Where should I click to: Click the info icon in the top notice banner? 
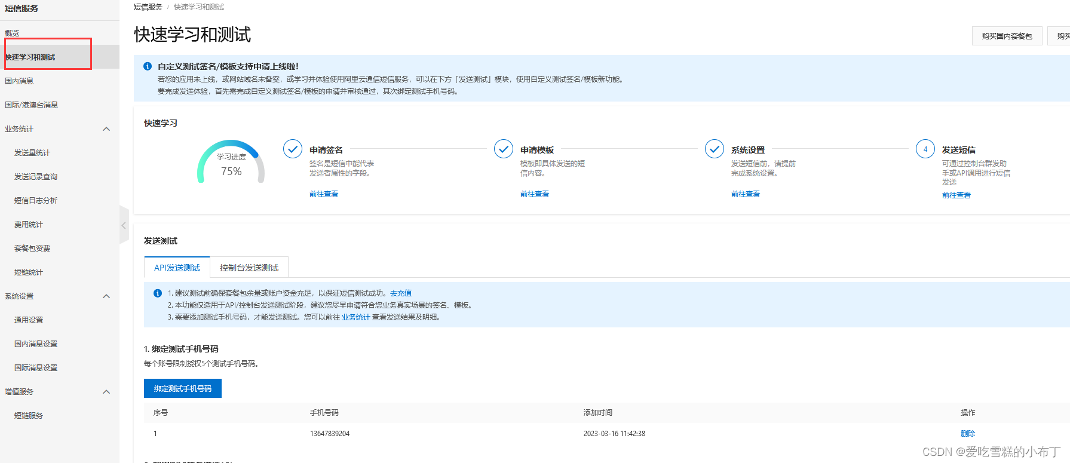148,66
